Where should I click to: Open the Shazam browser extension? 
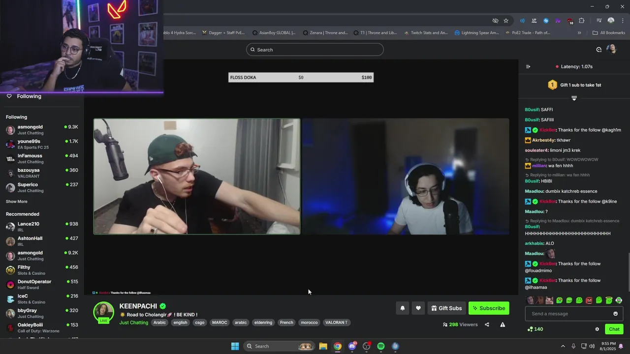point(546,21)
